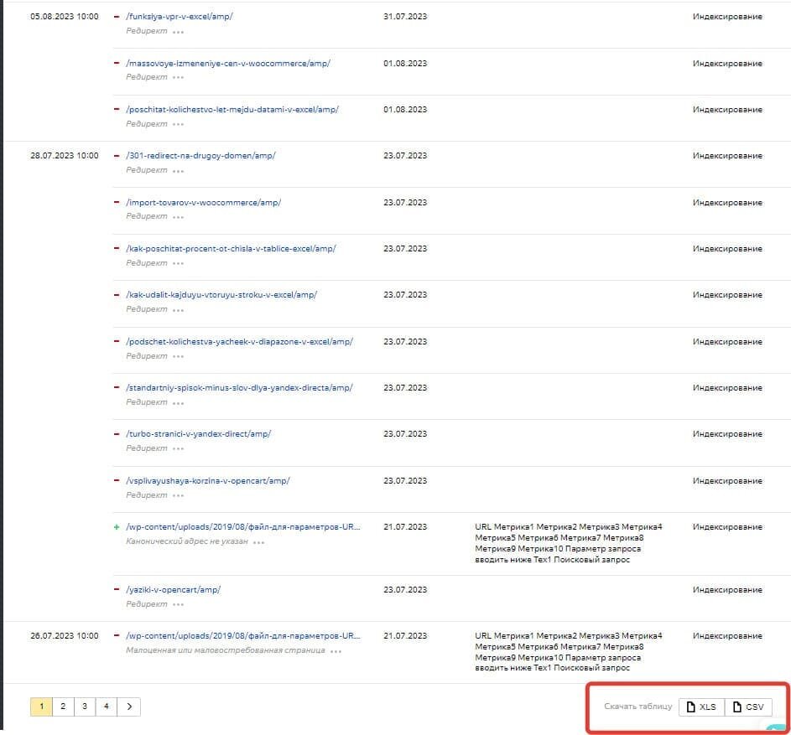Select 'Канонический адрес не указан' status text
The image size is (791, 735).
click(187, 541)
